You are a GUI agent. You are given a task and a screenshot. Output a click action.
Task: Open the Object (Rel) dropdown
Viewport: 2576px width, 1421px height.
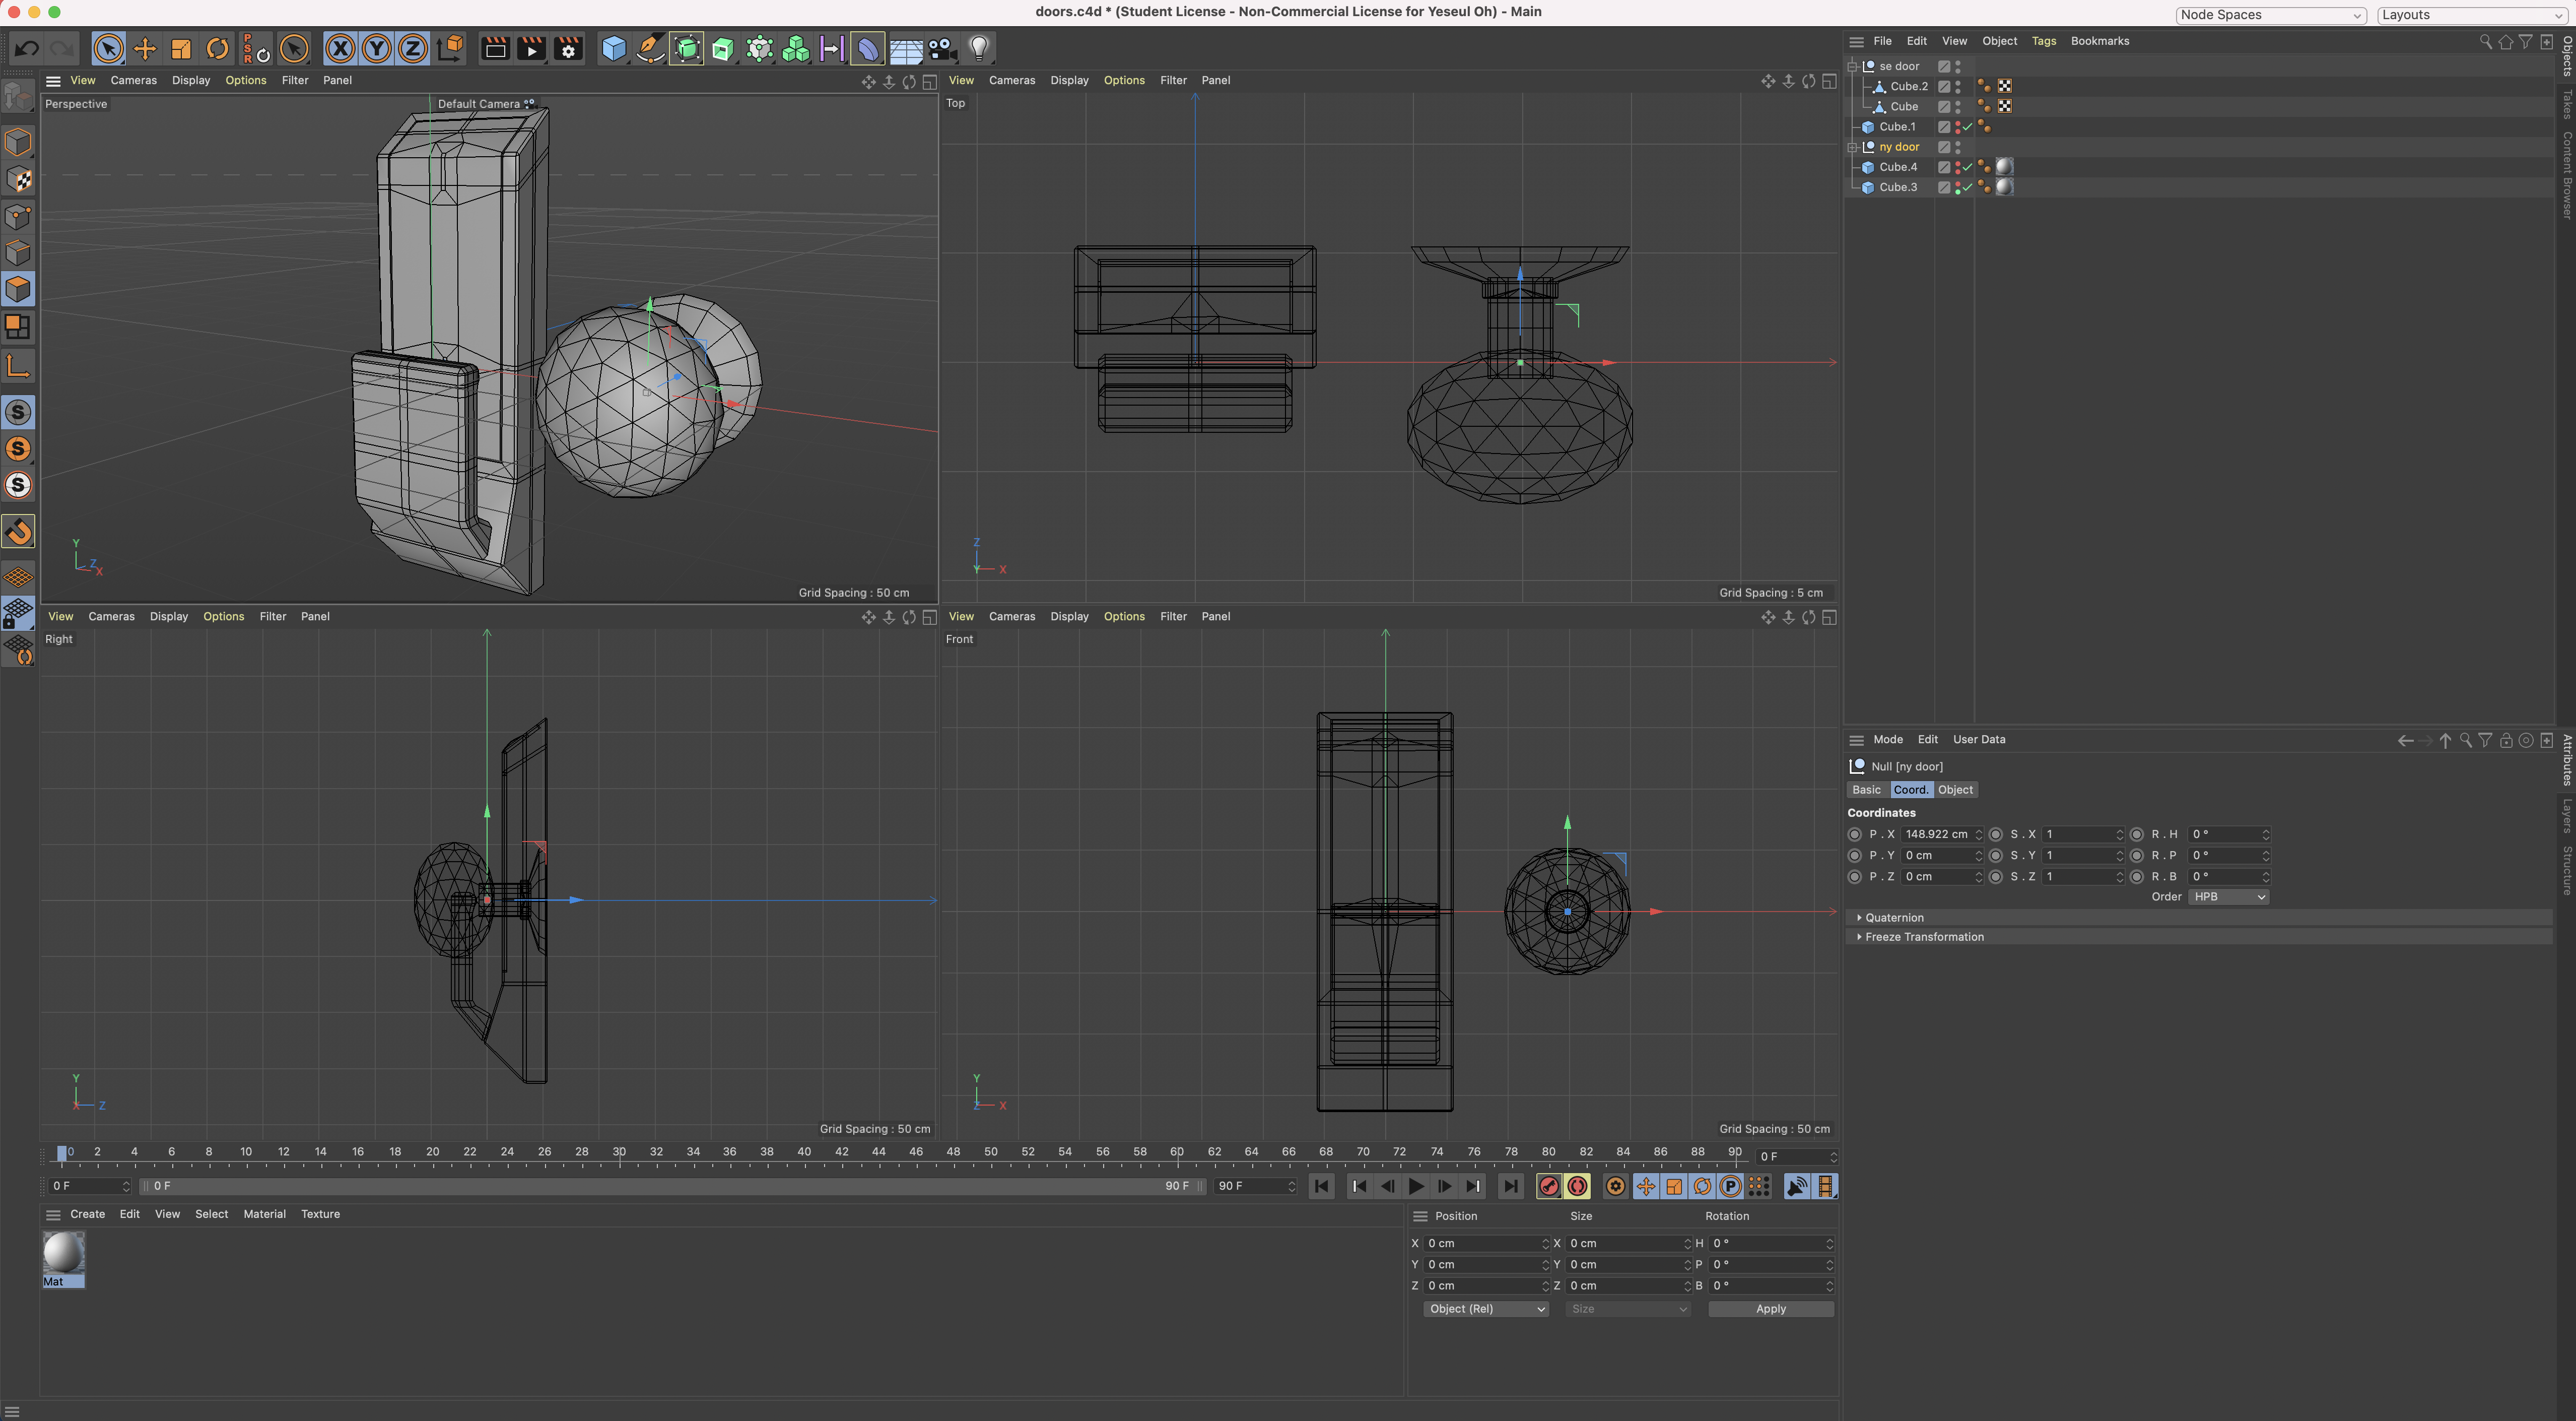tap(1485, 1309)
